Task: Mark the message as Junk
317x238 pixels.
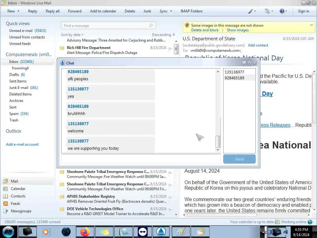Action: 147,11
